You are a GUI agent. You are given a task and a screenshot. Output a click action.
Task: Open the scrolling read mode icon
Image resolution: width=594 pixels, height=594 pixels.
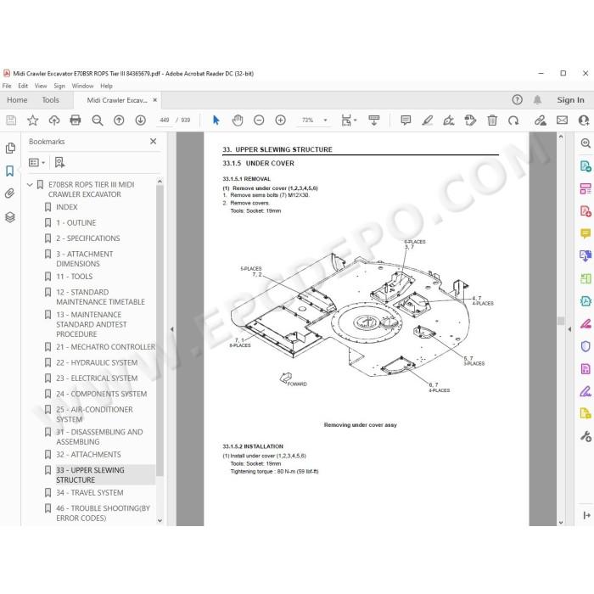pos(374,120)
